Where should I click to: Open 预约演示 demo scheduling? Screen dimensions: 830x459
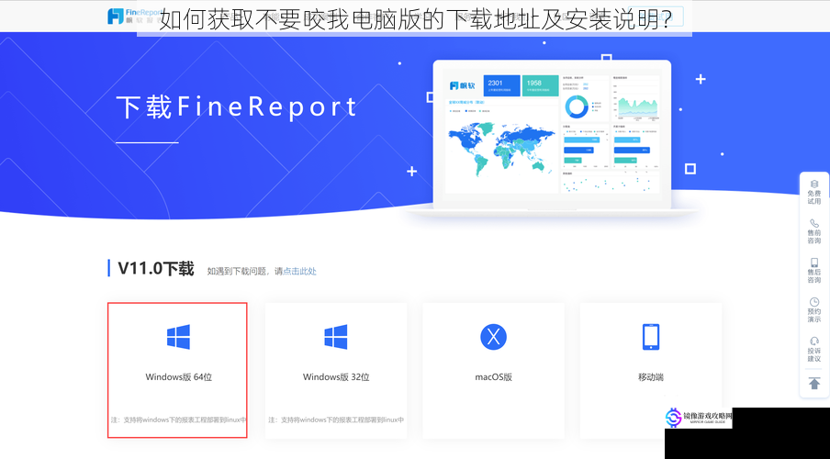click(814, 309)
